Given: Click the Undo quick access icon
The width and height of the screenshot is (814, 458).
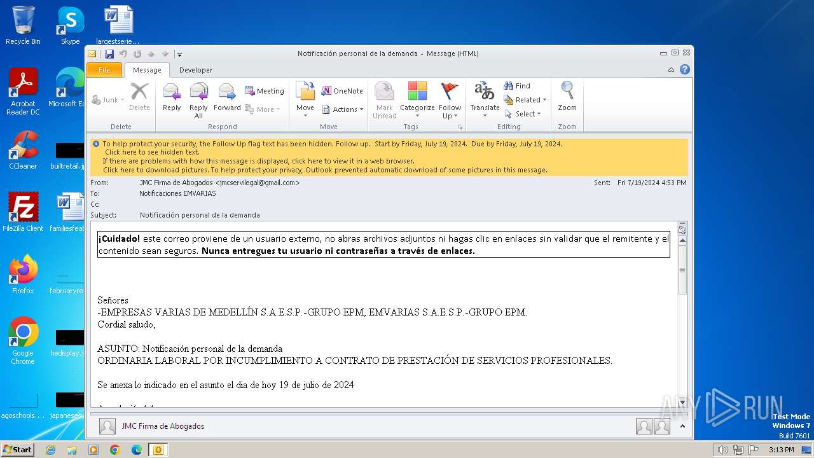Looking at the screenshot, I should click(x=123, y=54).
